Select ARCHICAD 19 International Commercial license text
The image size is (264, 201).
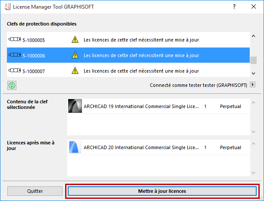141,106
